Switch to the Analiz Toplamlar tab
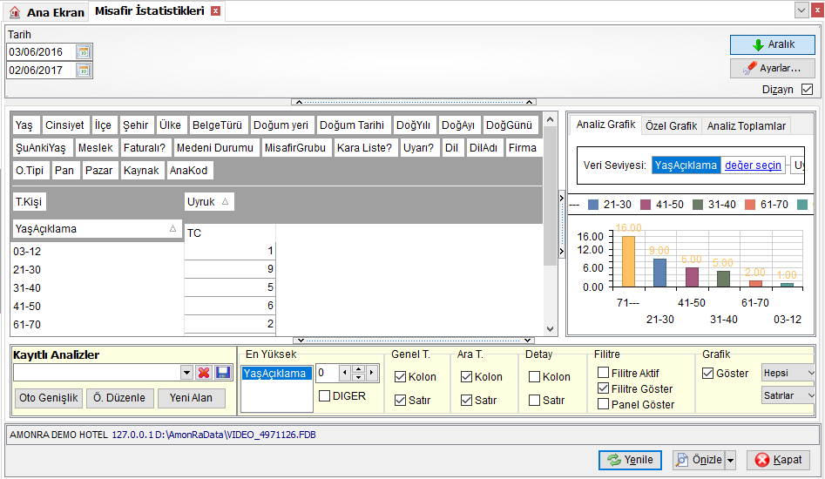 [x=746, y=125]
